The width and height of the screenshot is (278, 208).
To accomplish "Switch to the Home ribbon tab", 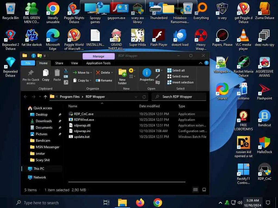I will pos(43,63).
